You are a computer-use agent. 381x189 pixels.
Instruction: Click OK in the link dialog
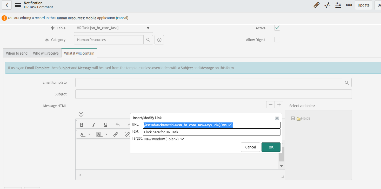pyautogui.click(x=271, y=147)
